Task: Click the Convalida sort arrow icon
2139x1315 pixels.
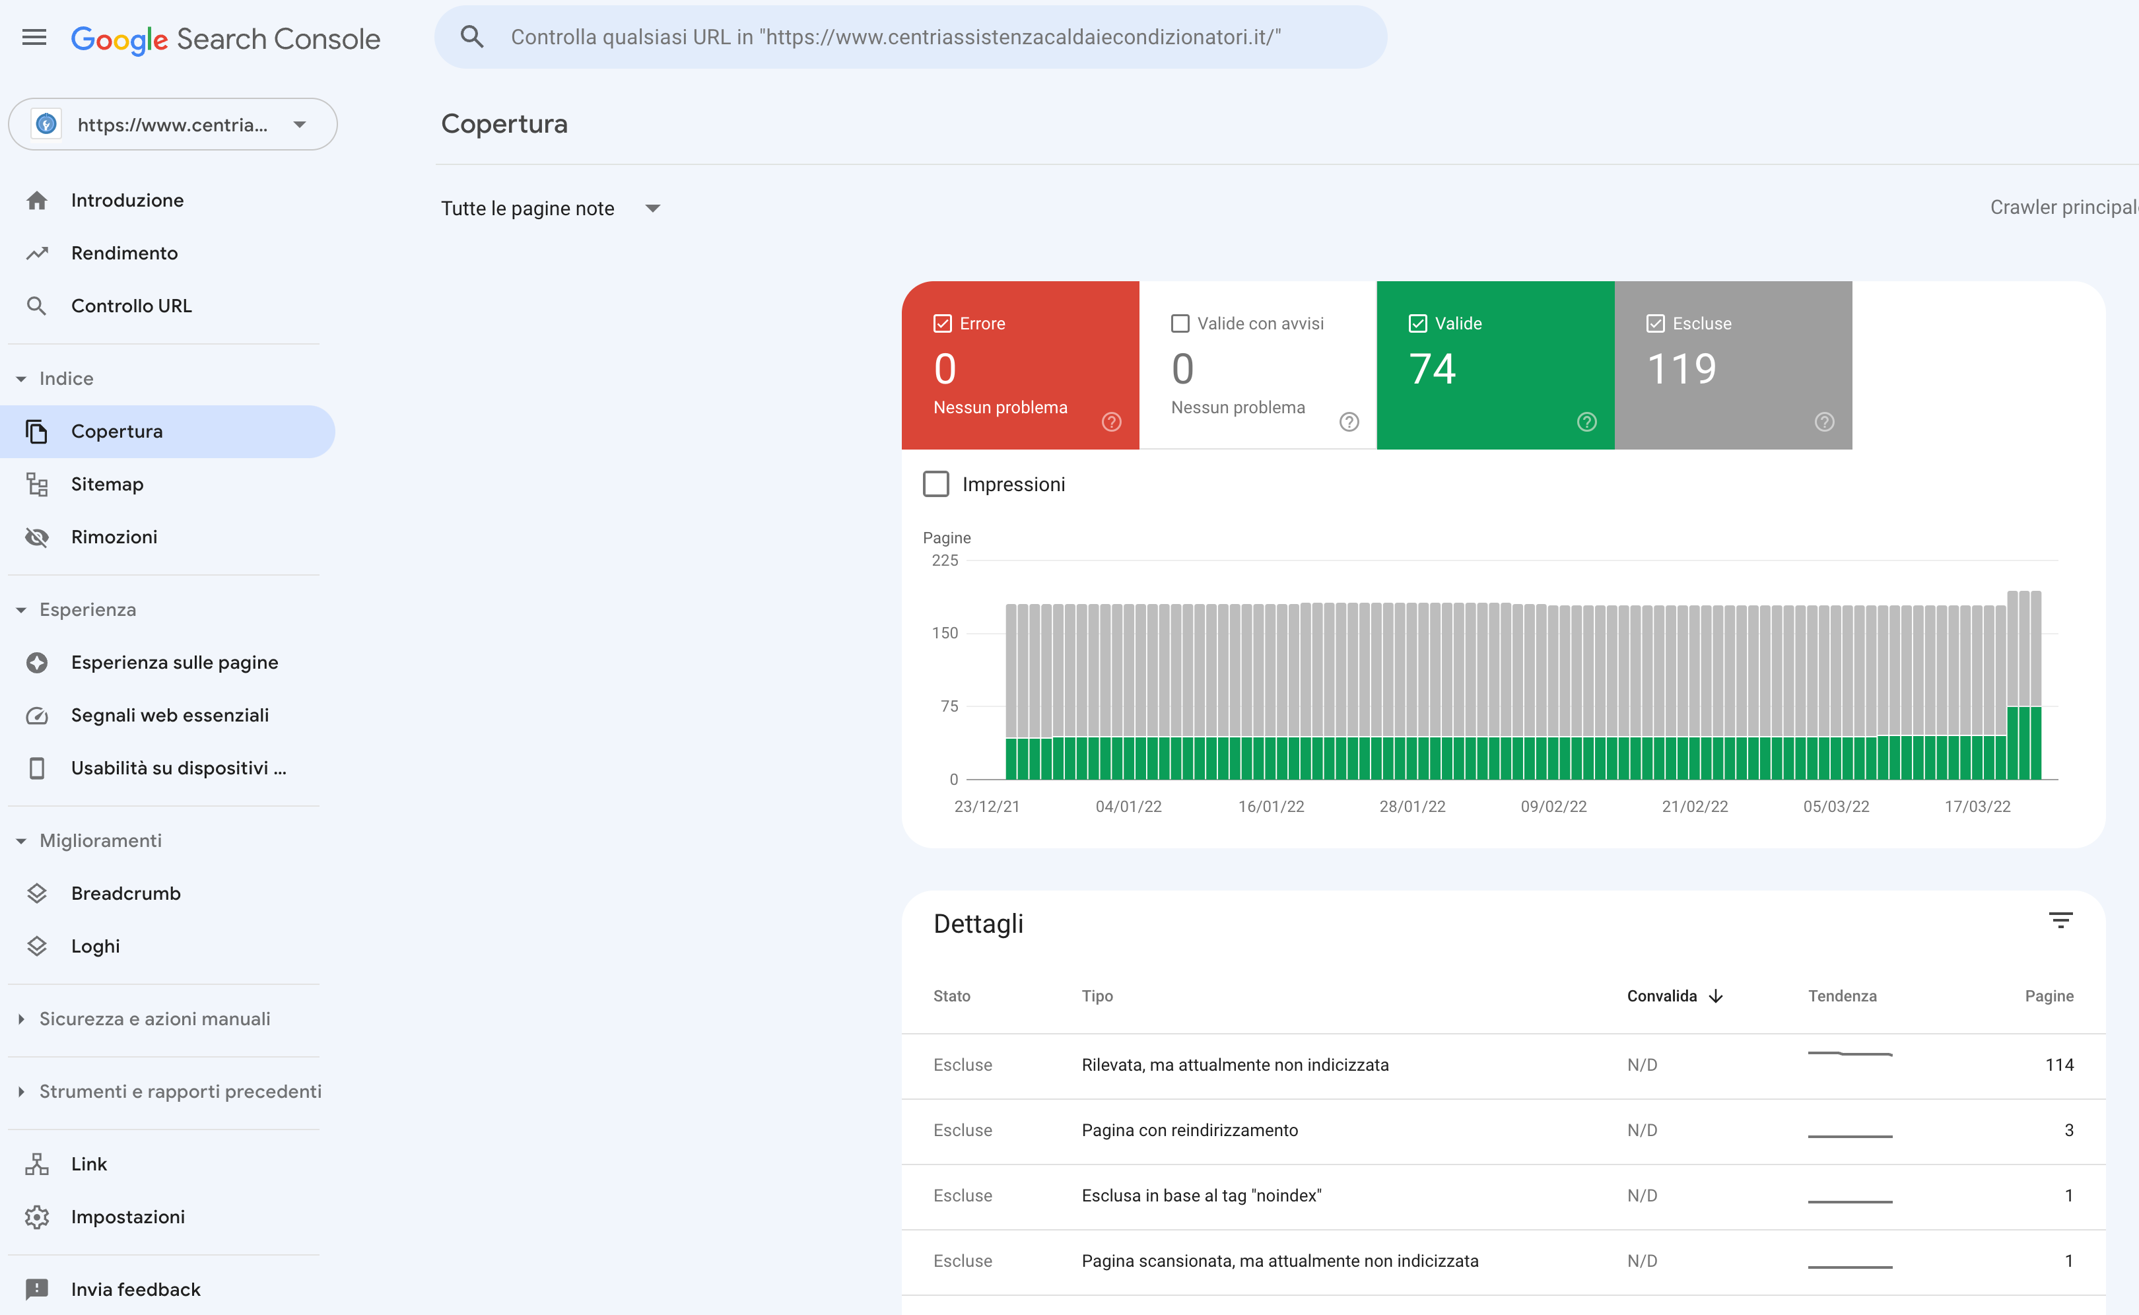Action: click(x=1716, y=997)
